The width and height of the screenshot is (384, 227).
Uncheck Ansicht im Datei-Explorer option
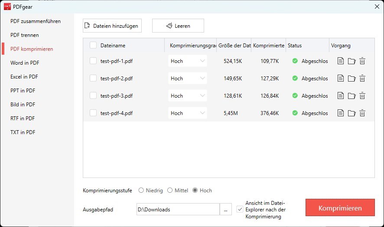[240, 209]
